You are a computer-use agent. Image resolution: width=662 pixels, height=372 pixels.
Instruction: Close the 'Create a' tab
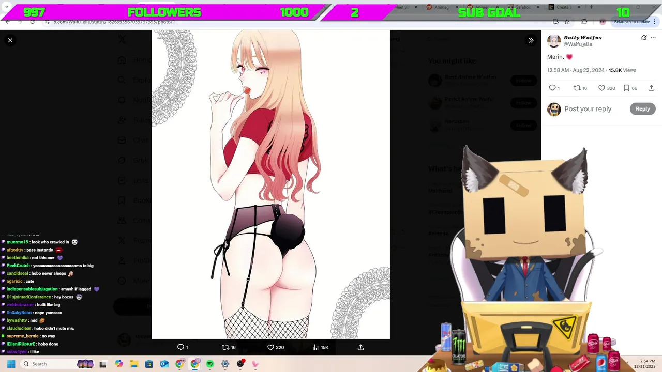tap(580, 7)
